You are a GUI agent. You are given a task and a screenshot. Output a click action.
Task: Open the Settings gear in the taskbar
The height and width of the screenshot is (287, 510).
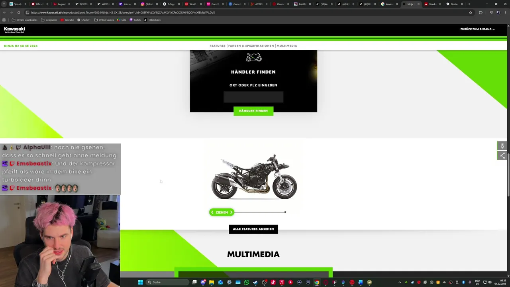229,282
